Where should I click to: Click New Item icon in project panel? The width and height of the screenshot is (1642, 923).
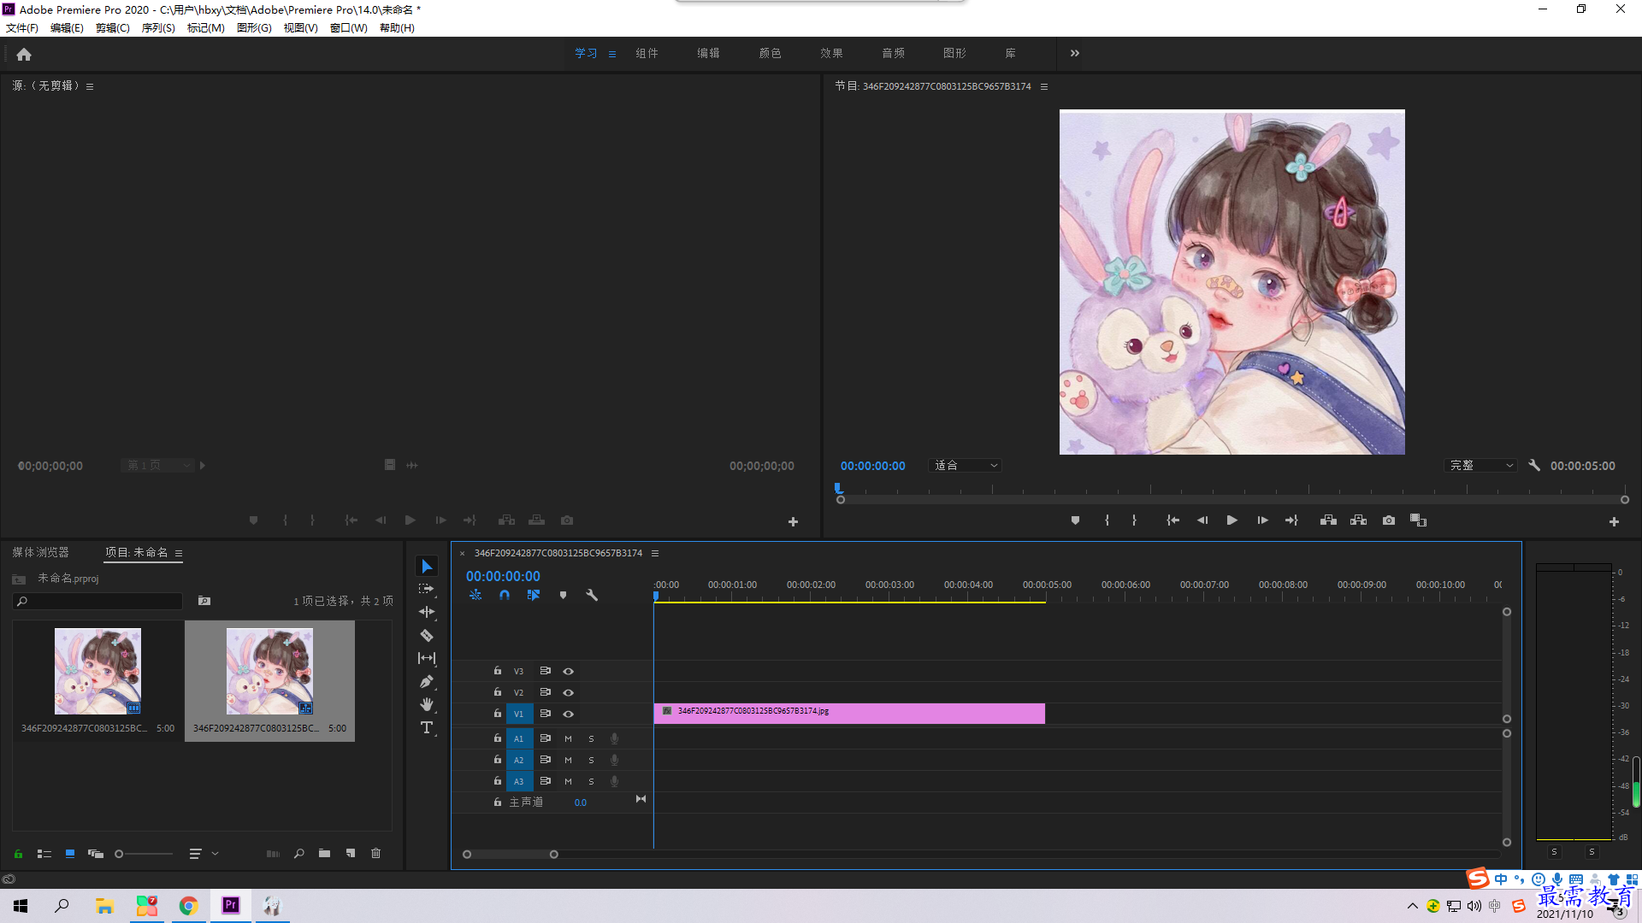click(x=351, y=853)
